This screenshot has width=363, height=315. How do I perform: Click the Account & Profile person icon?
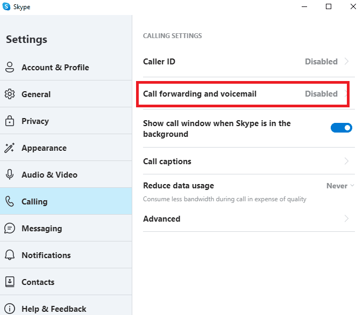coord(10,67)
